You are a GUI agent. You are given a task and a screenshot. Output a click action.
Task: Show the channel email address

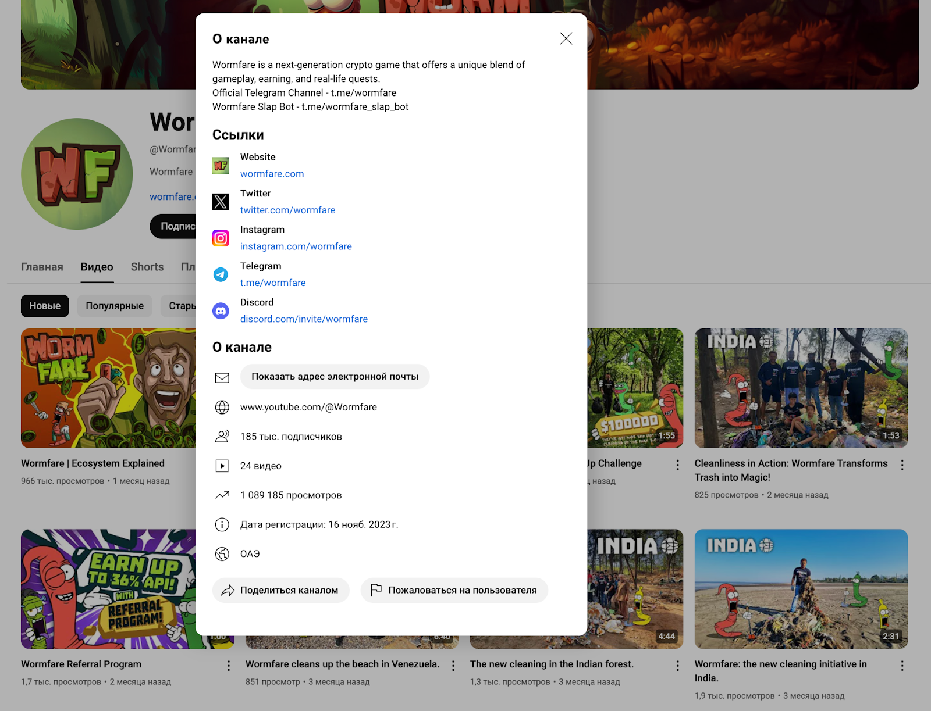335,377
